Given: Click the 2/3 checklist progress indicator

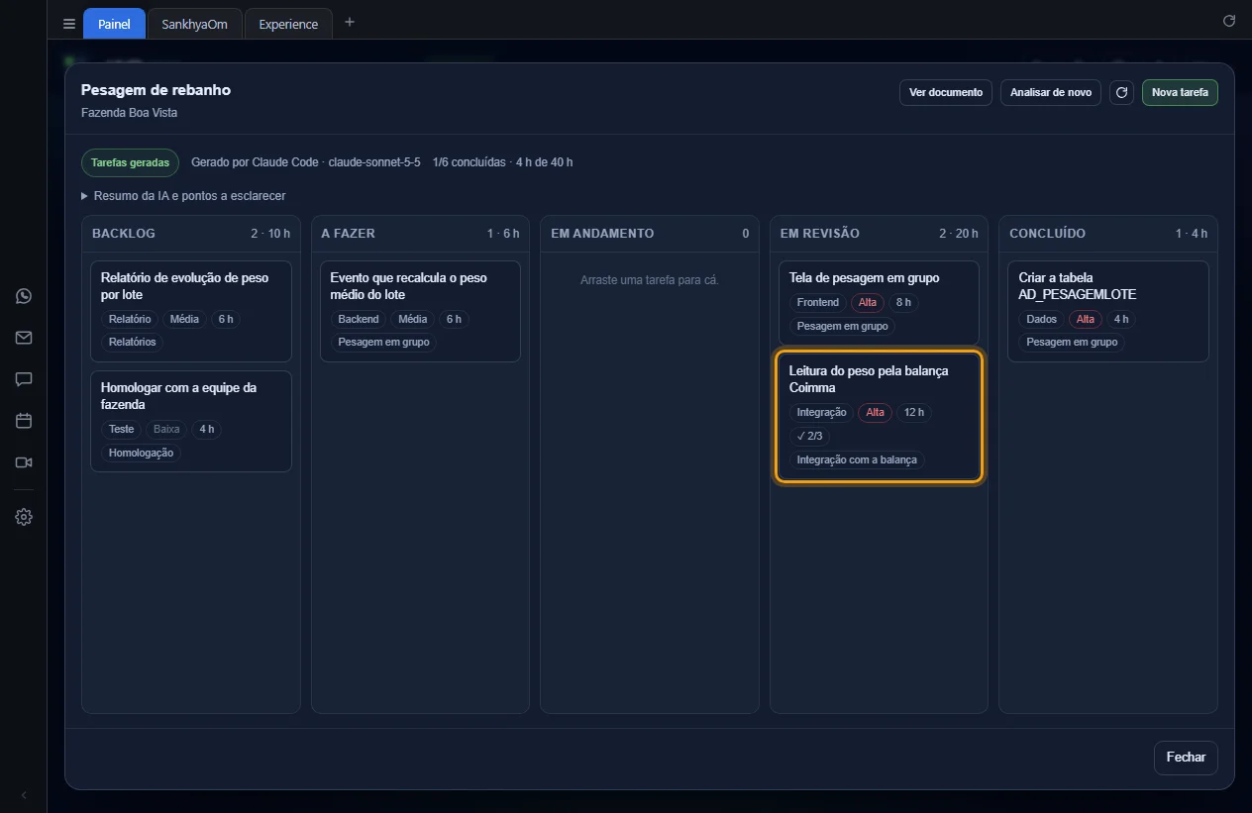Looking at the screenshot, I should click(809, 436).
